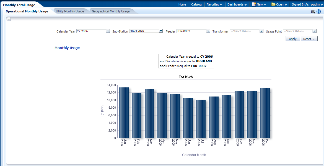Open Sub-Station dropdown arrow
Image resolution: width=324 pixels, height=166 pixels.
(x=161, y=31)
